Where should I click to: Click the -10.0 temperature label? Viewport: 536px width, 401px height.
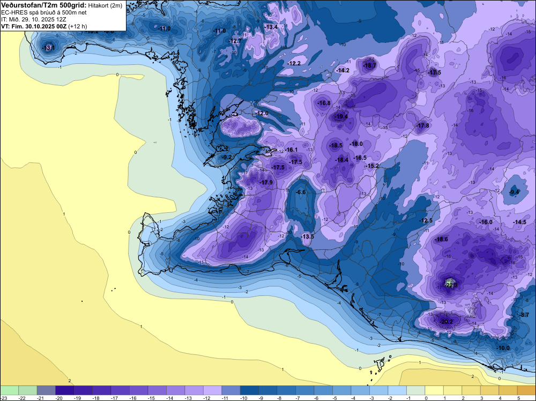pyautogui.click(x=503, y=348)
